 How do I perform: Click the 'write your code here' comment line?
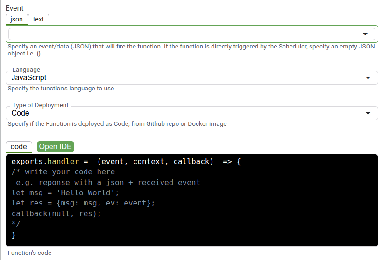tap(63, 172)
